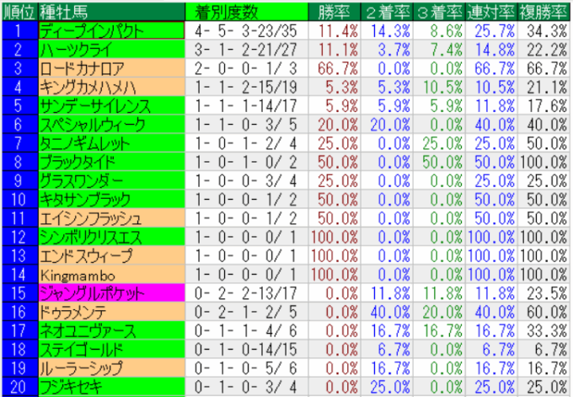Sort the table by 勝率 header
Image resolution: width=573 pixels, height=397 pixels.
tap(330, 11)
